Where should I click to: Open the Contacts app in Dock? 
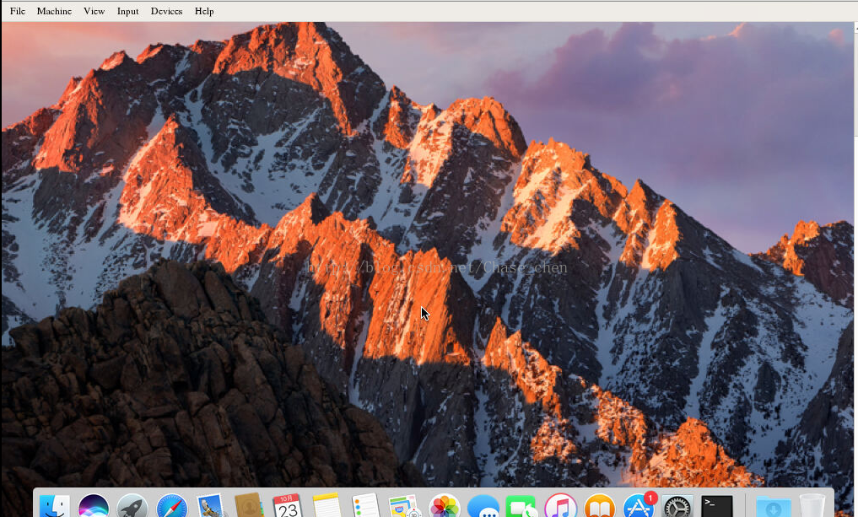click(249, 505)
